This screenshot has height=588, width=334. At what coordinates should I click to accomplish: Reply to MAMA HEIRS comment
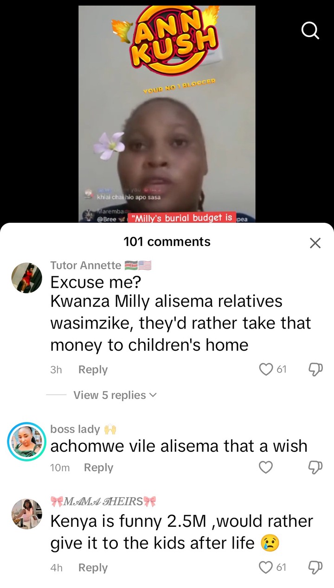[93, 567]
